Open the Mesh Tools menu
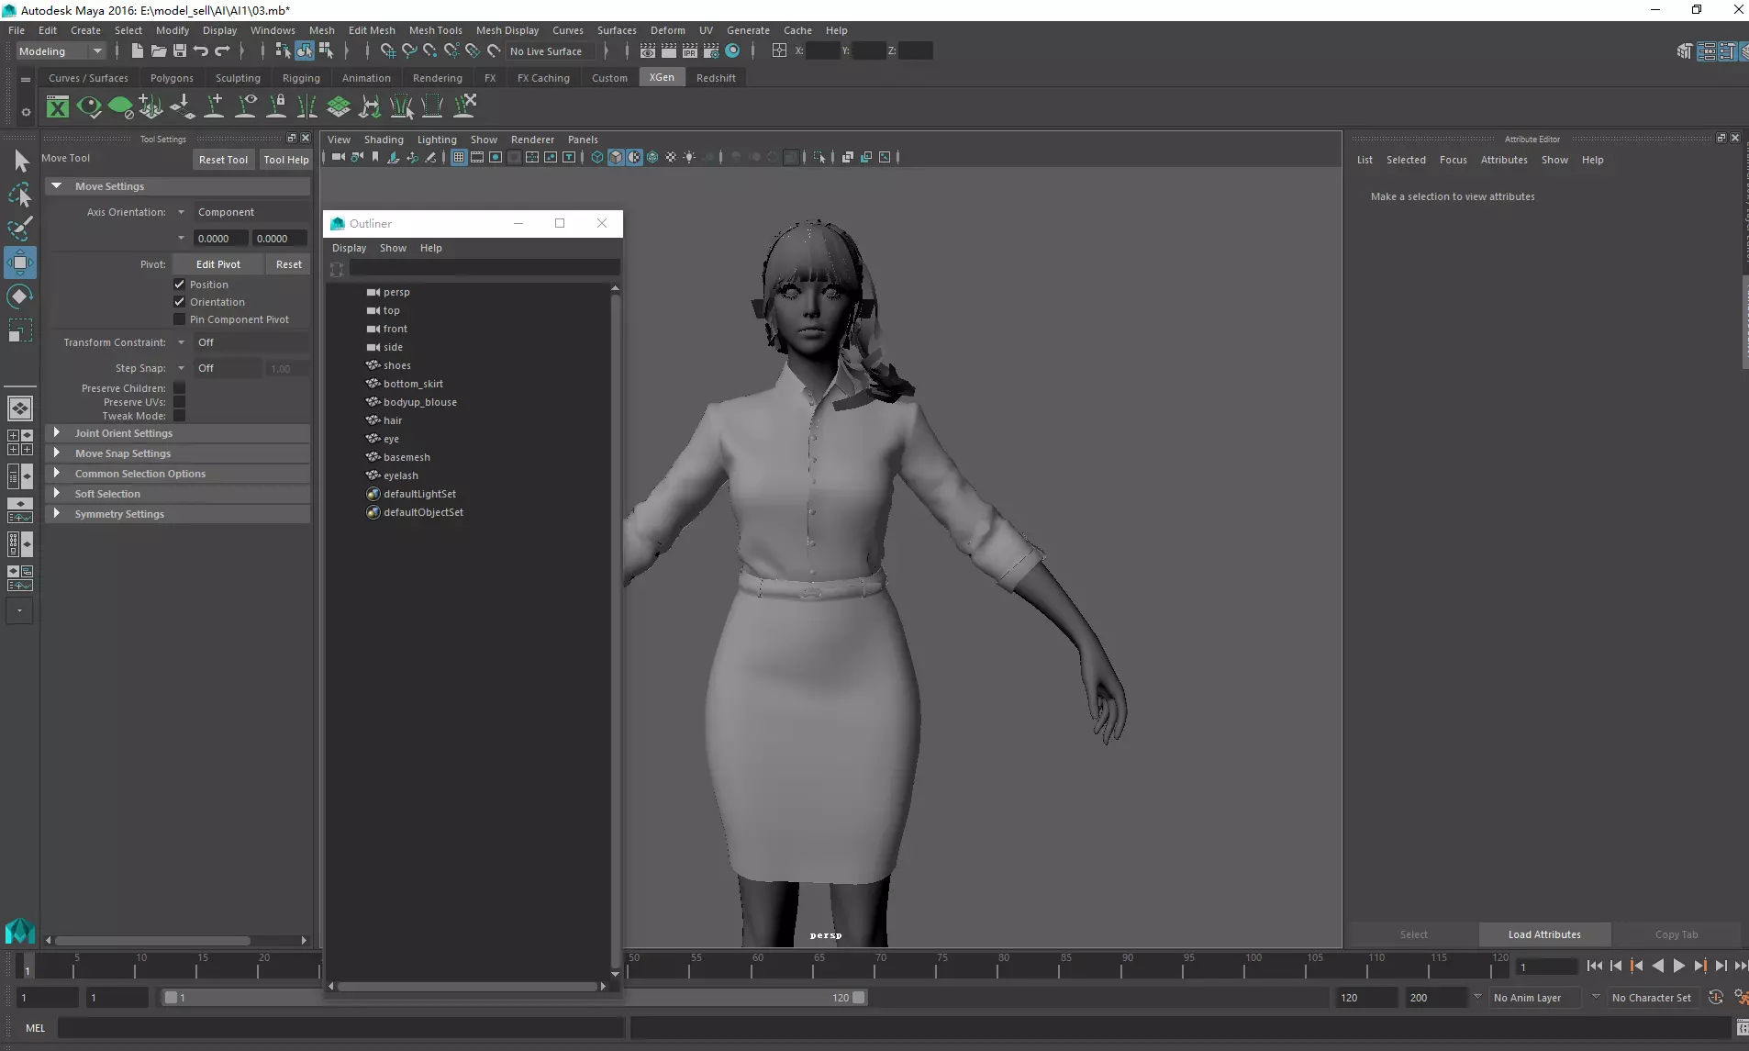Viewport: 1749px width, 1051px height. (x=435, y=30)
